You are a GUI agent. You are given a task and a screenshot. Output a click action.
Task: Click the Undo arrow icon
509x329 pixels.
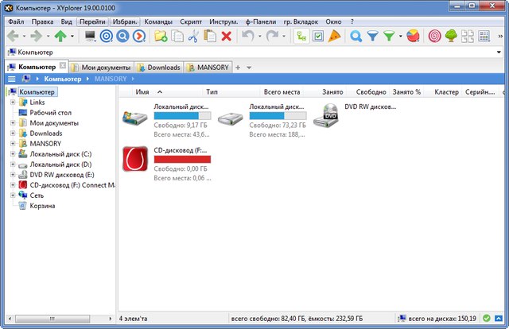(x=247, y=36)
